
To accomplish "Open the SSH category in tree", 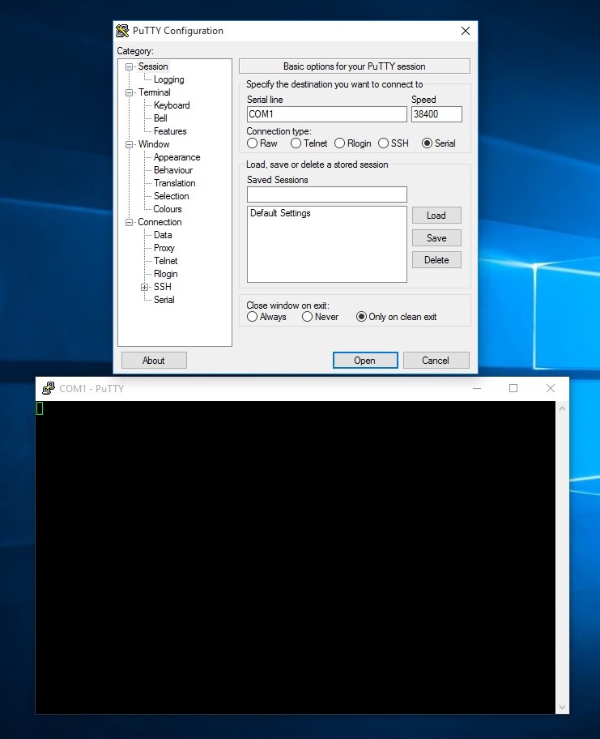I will (x=163, y=287).
